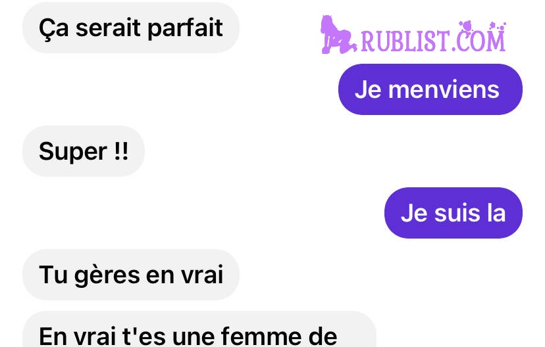The height and width of the screenshot is (347, 545).
Task: Click the ".COM" part of the watermark
Action: click(479, 39)
